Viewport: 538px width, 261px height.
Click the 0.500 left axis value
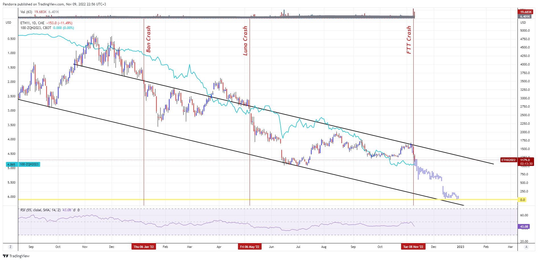[x=11, y=39]
